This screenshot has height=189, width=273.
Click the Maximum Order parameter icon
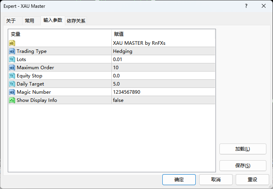12,68
